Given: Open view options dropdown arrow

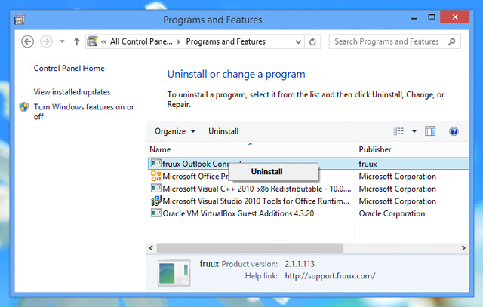Looking at the screenshot, I should (414, 131).
